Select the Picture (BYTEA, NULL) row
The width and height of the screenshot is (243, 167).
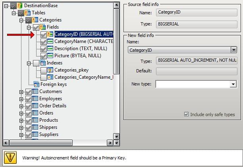[78, 56]
